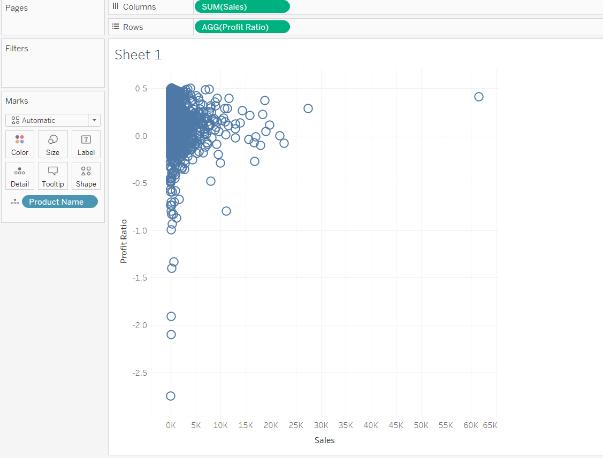Open the Shape marks card
The height and width of the screenshot is (458, 603).
tap(86, 176)
